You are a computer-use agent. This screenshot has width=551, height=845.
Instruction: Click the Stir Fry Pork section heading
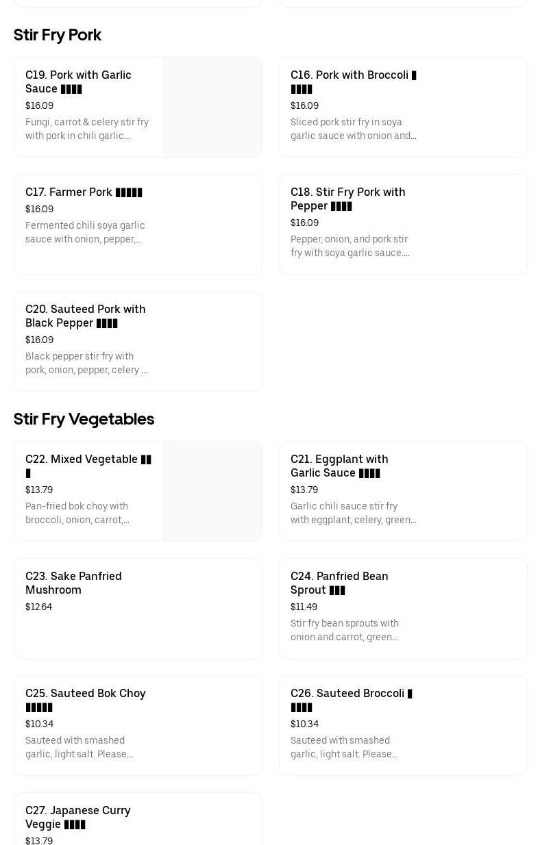58,35
